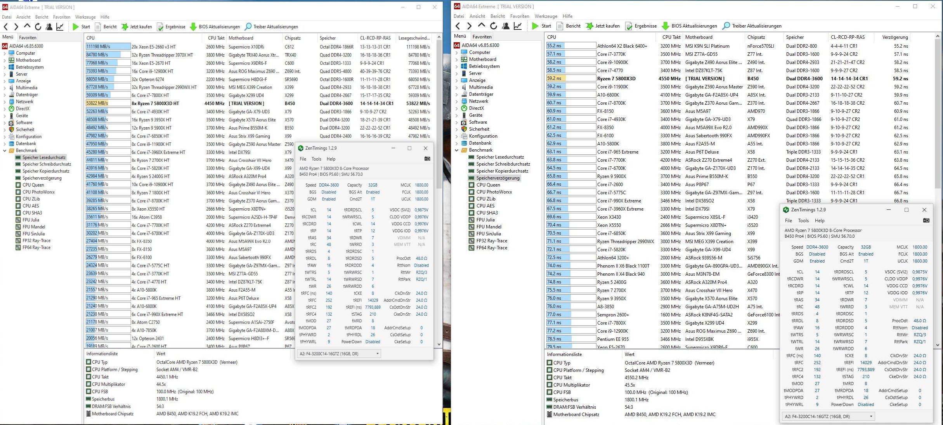943x425 pixels.
Task: Click the Refresh icon in left AIDA64 toolbar
Action: pos(38,27)
